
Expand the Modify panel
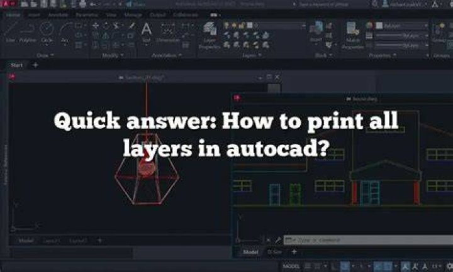pyautogui.click(x=113, y=55)
